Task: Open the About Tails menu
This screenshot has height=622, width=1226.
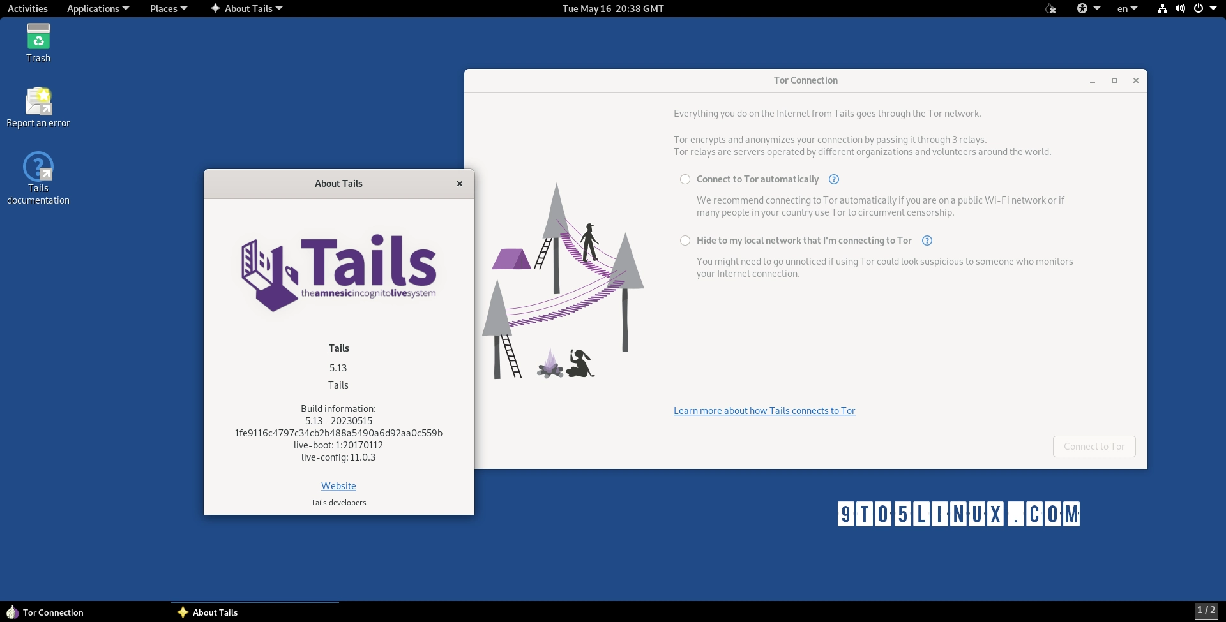Action: [246, 8]
